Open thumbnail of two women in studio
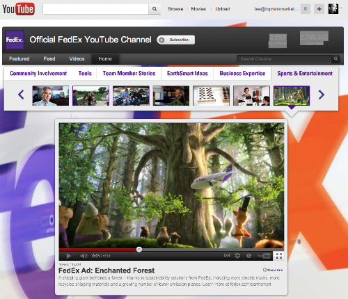Viewport: 348px width, 299px height. click(251, 96)
